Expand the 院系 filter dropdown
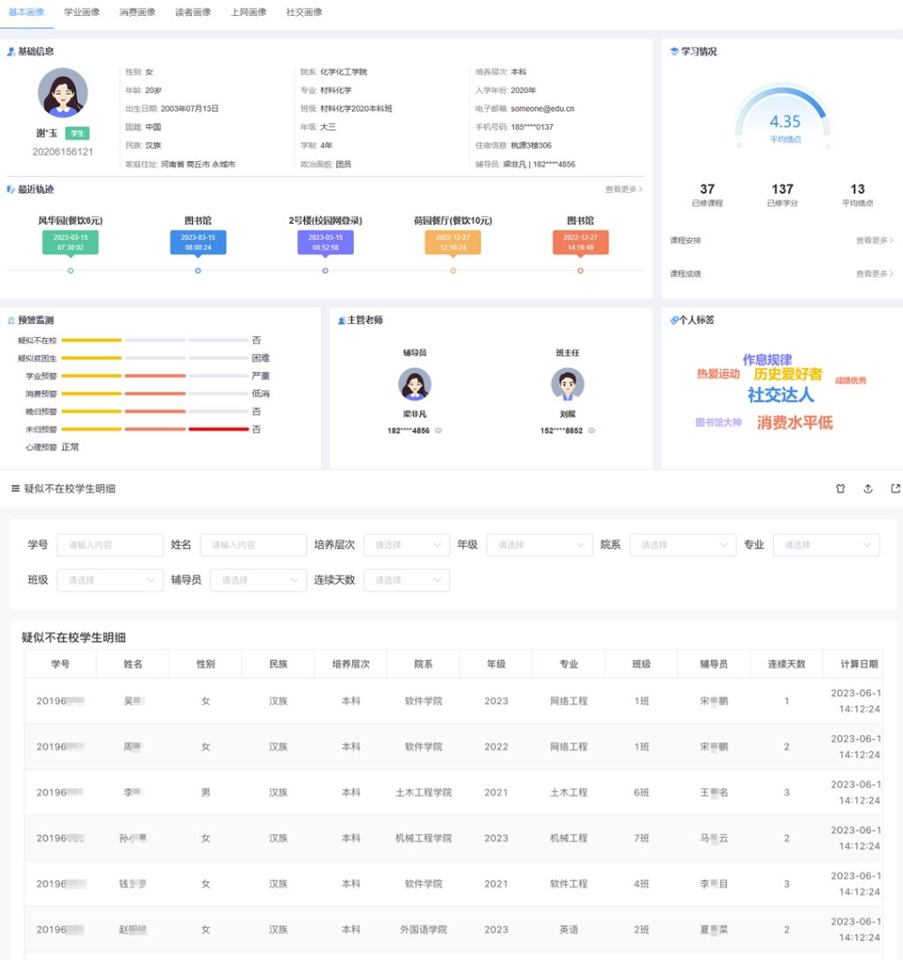This screenshot has width=903, height=960. [682, 545]
